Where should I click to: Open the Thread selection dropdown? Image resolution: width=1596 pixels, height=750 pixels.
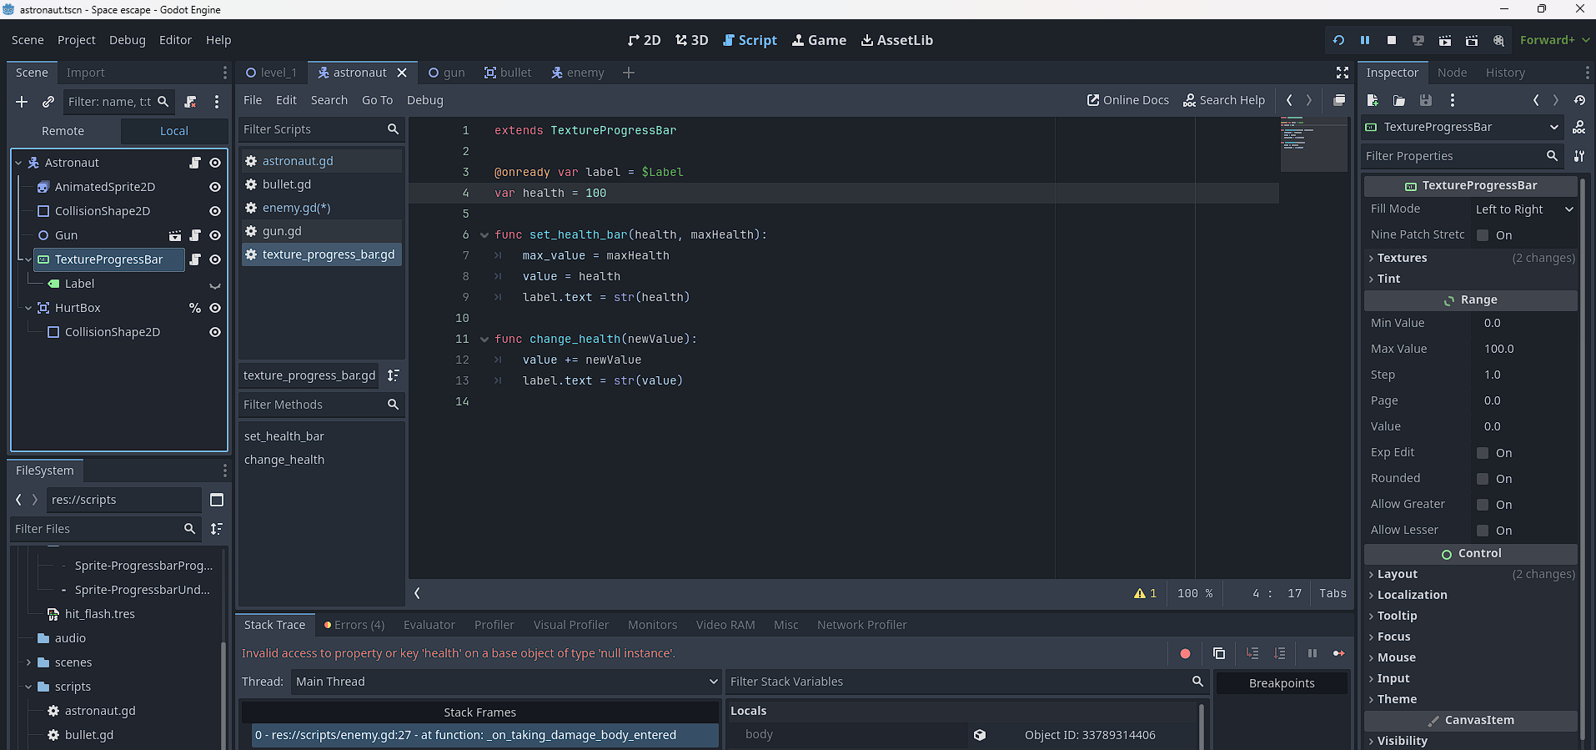tap(504, 682)
